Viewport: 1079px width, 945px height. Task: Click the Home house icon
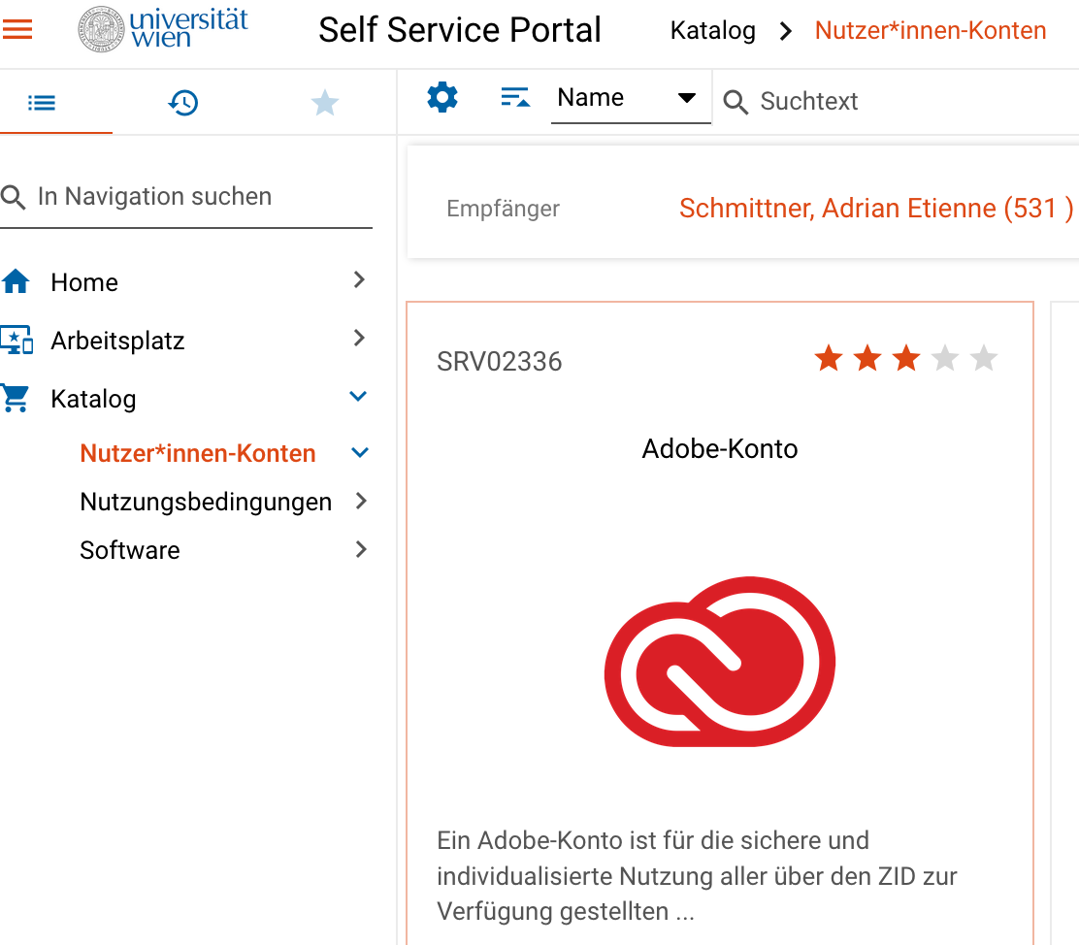(16, 280)
